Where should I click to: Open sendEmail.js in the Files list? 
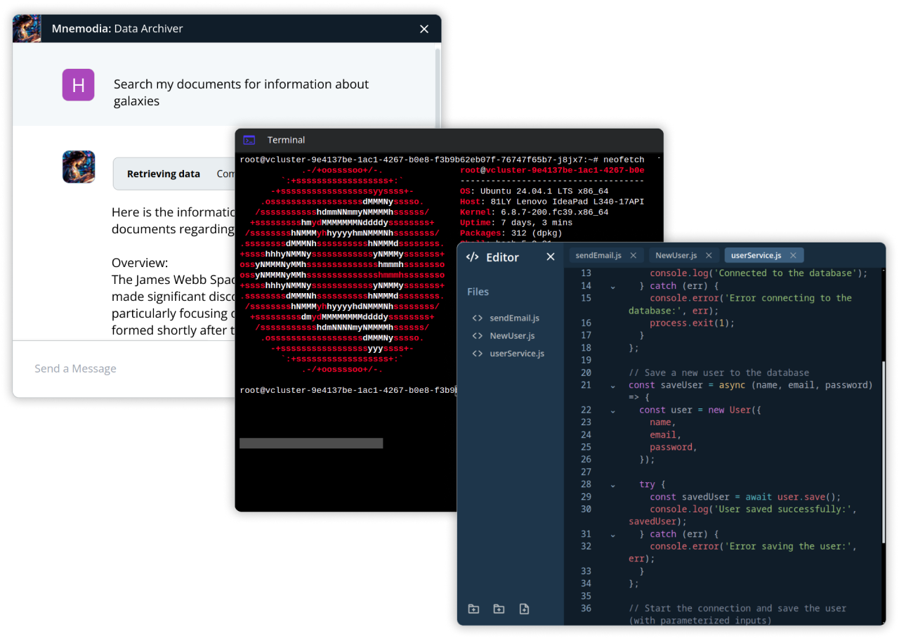tap(514, 318)
